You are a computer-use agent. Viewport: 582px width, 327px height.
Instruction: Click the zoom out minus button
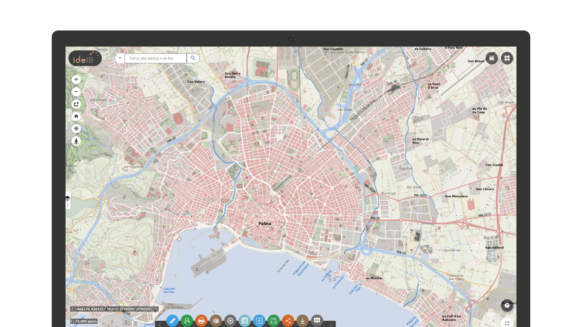(x=76, y=92)
